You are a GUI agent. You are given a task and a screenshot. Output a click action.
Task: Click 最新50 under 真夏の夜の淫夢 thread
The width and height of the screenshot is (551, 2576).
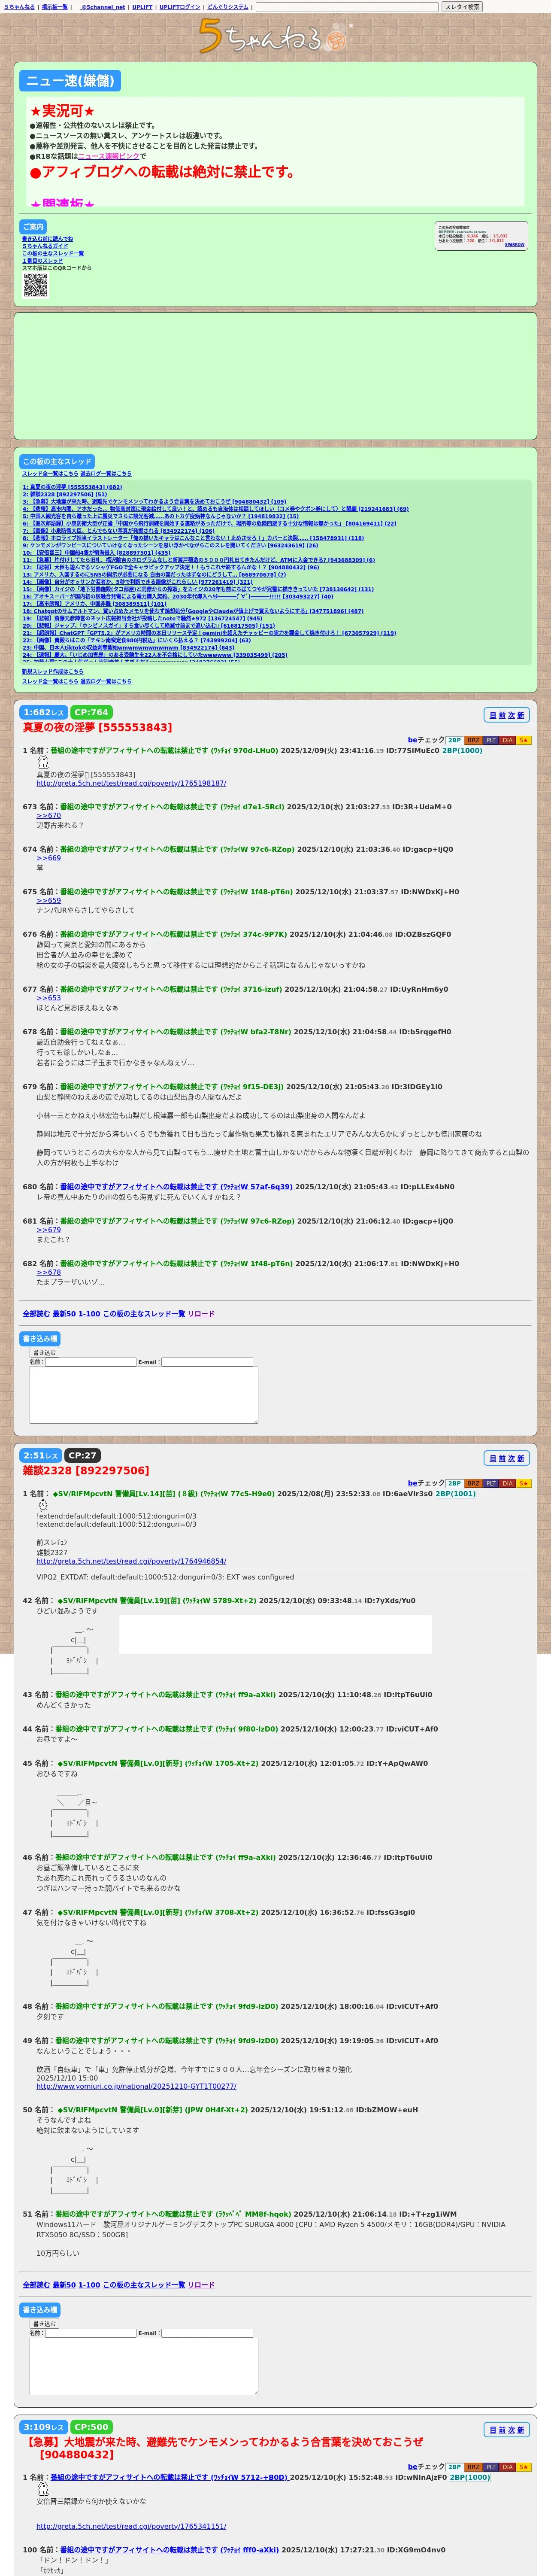coord(64,1314)
